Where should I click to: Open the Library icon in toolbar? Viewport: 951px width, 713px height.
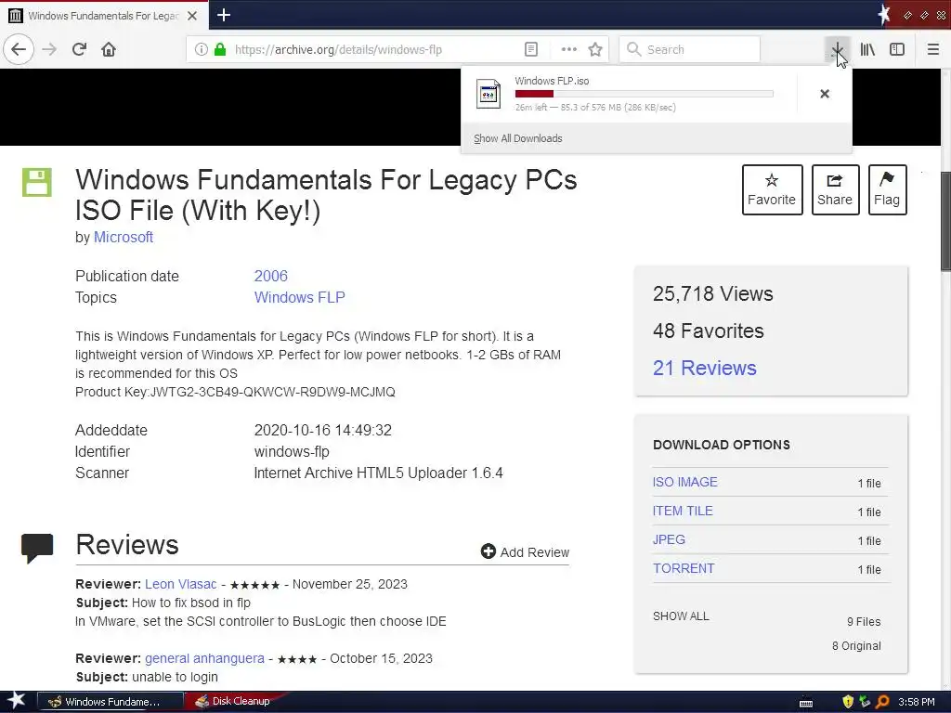(867, 50)
